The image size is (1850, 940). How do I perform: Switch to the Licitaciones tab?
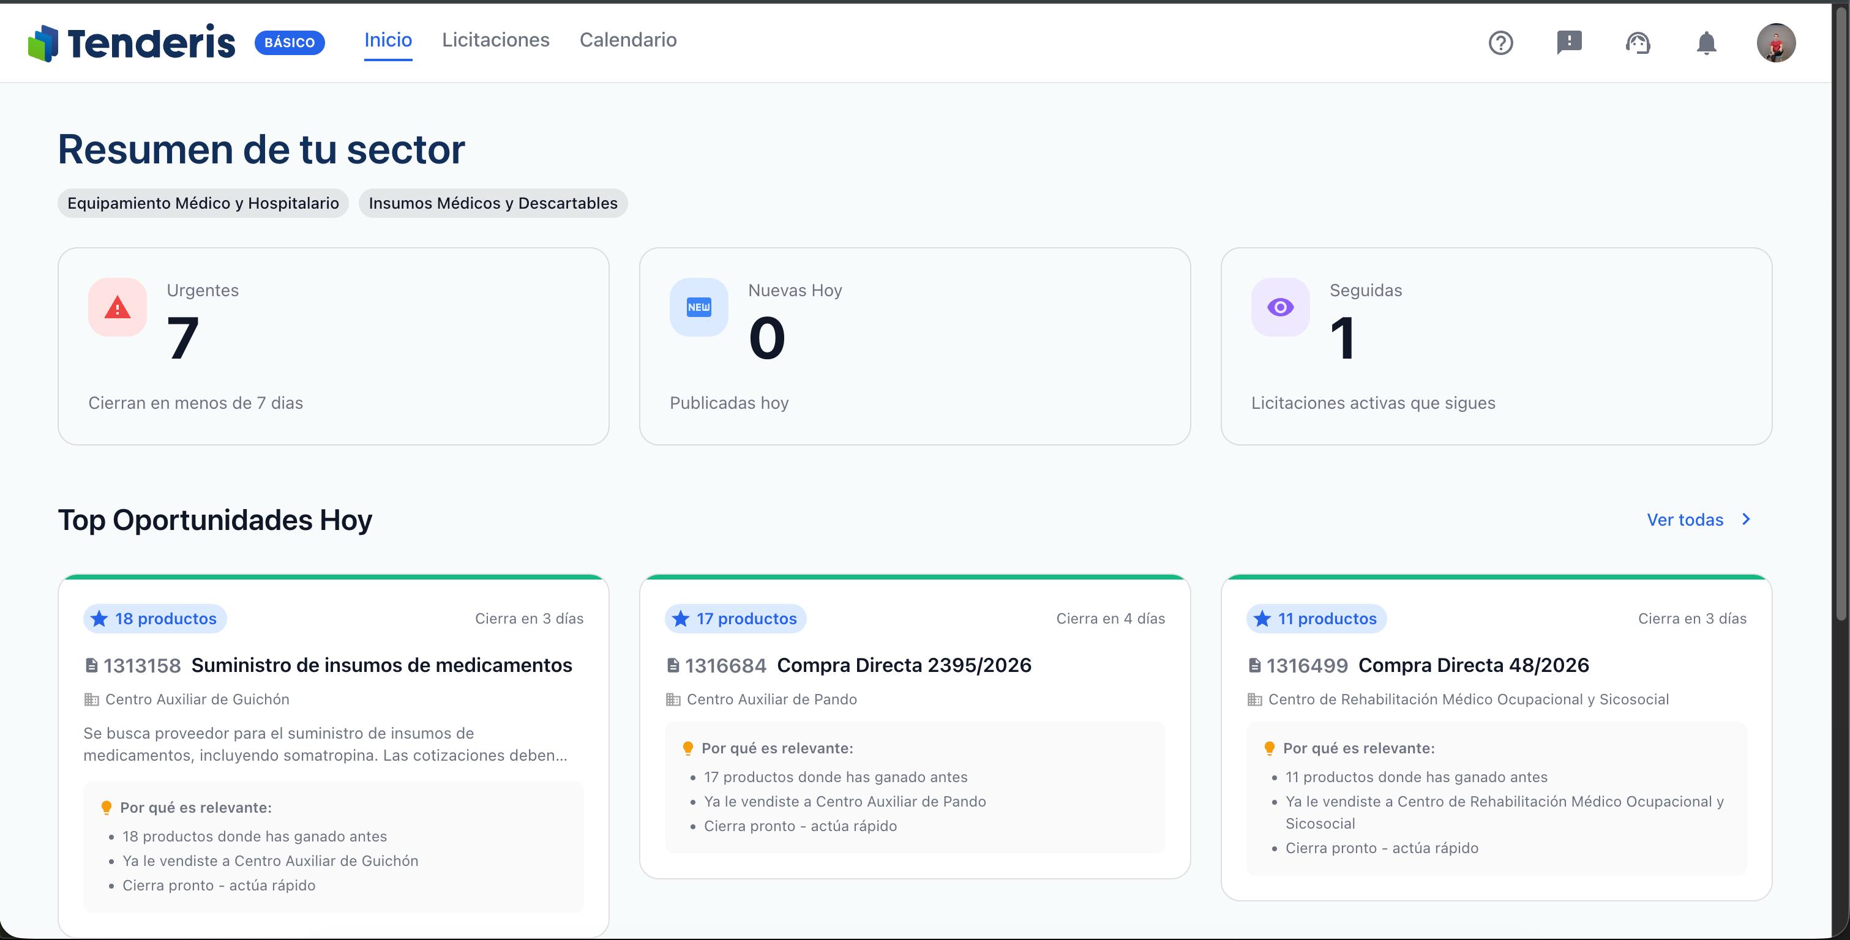[x=495, y=40]
